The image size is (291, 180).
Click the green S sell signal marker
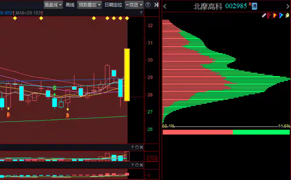(x=54, y=88)
